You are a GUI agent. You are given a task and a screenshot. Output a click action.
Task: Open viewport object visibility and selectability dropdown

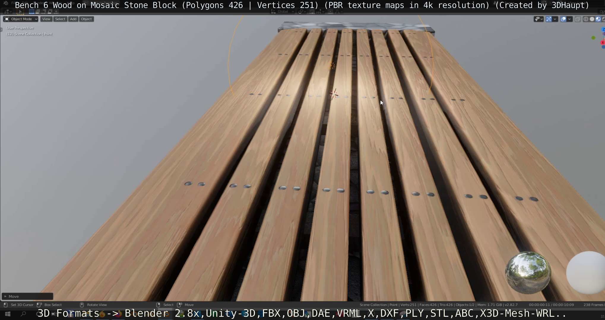539,19
